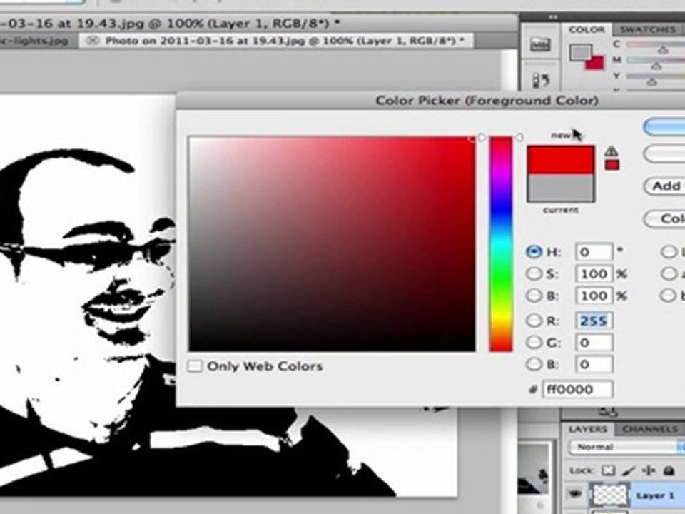The image size is (685, 514).
Task: Click the Color Picker (Foreground Color) title bar
Action: pyautogui.click(x=430, y=101)
